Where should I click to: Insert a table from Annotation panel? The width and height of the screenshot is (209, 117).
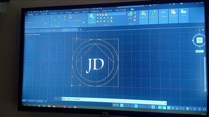84,22
